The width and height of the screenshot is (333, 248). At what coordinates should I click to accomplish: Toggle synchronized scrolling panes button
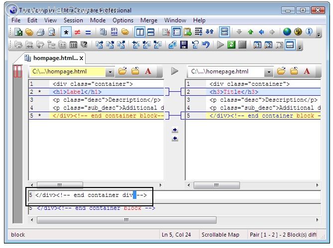224,32
